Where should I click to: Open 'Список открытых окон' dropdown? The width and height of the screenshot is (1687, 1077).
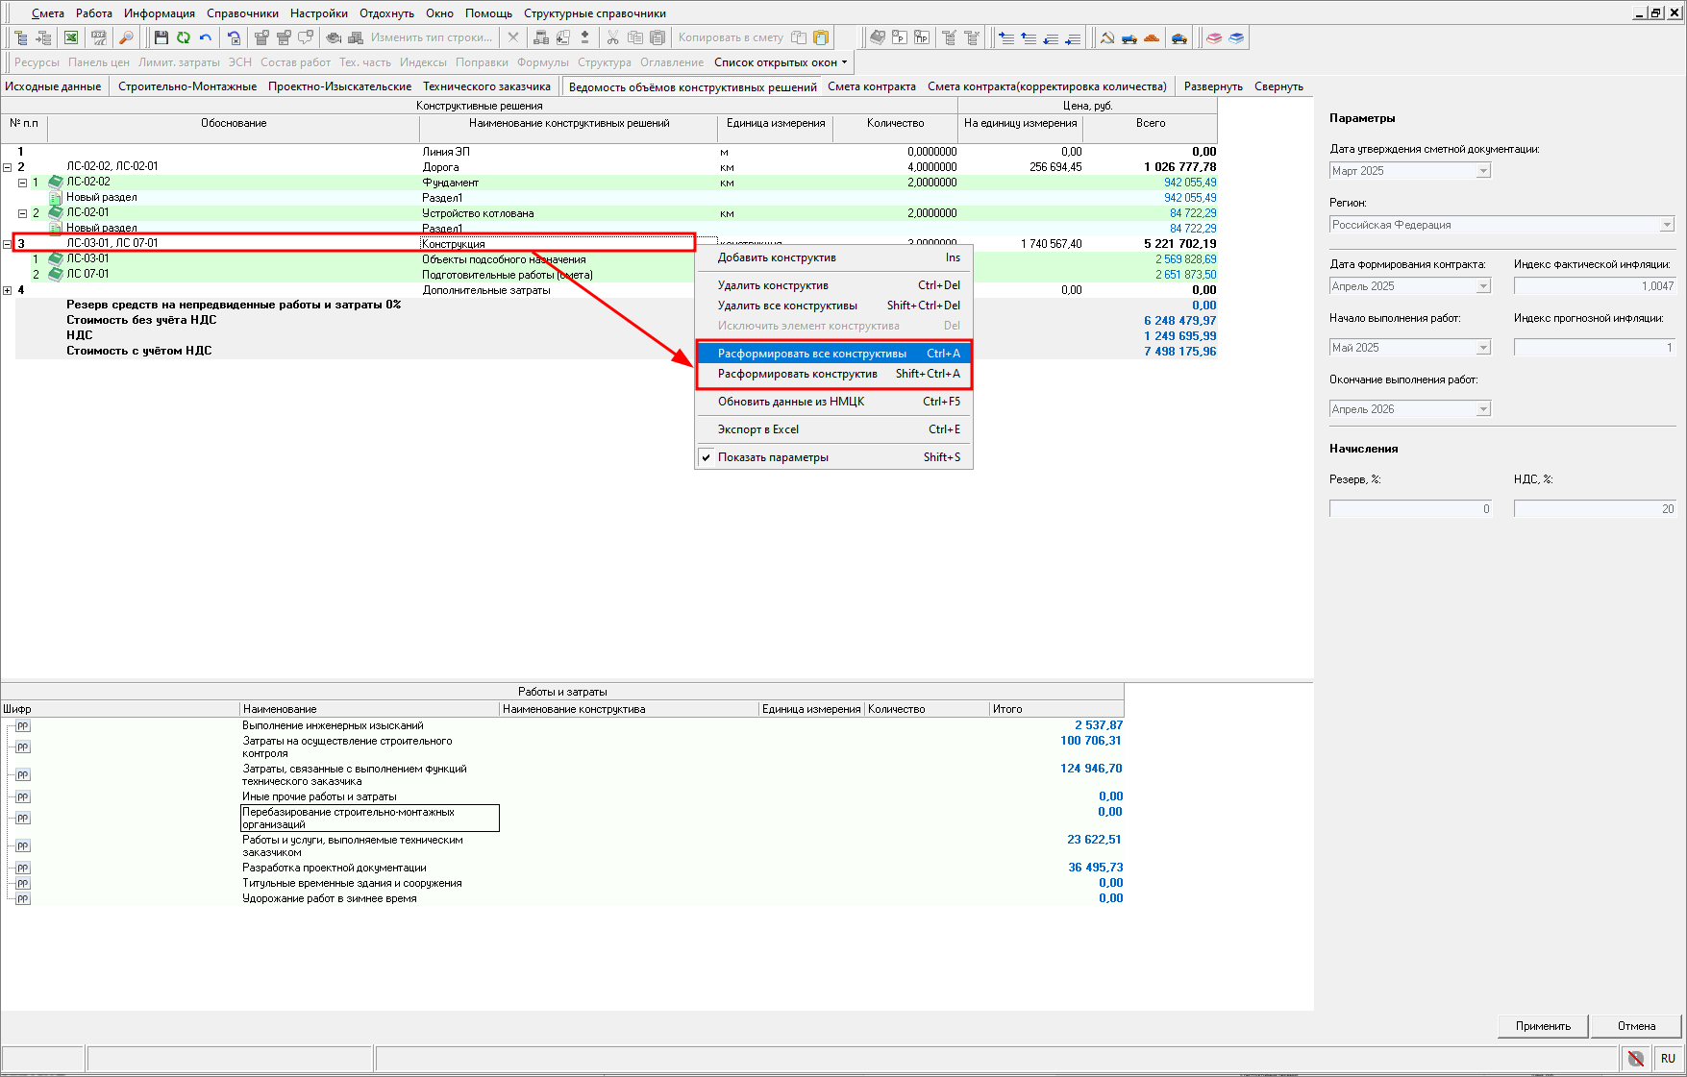(781, 62)
